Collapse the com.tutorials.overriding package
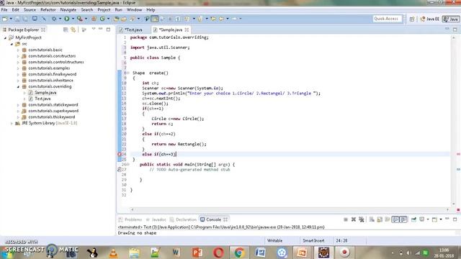The image size is (461, 259). 18,87
